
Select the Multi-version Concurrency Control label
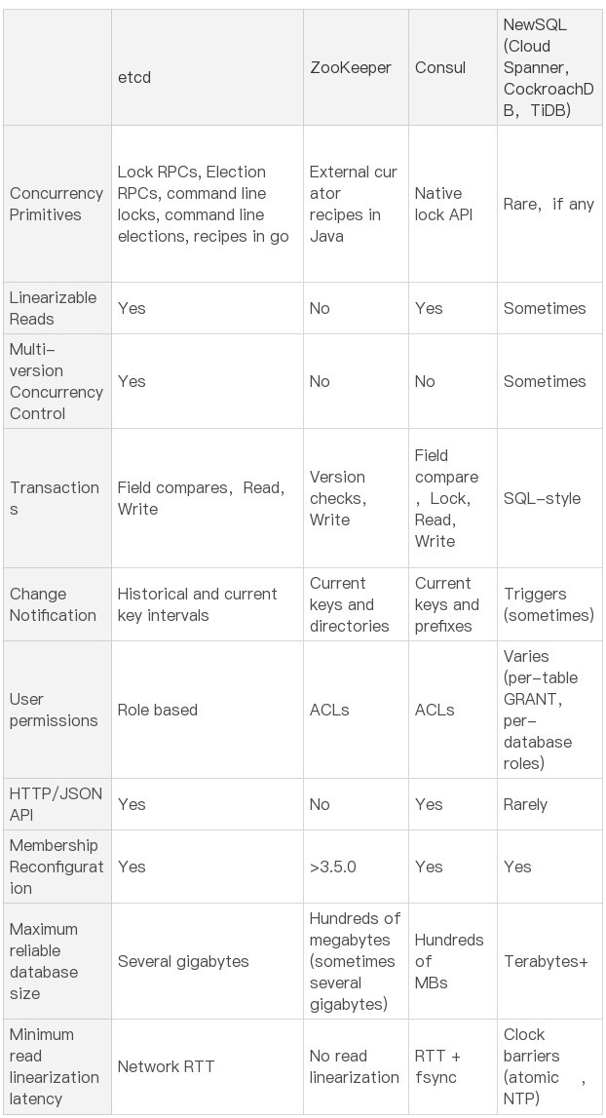pos(57,381)
